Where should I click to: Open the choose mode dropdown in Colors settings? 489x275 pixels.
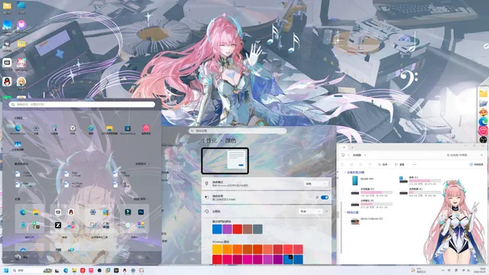pos(316,183)
